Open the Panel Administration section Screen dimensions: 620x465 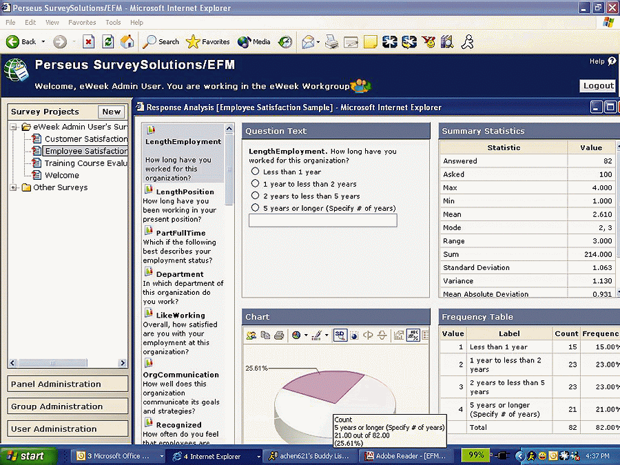coord(68,384)
